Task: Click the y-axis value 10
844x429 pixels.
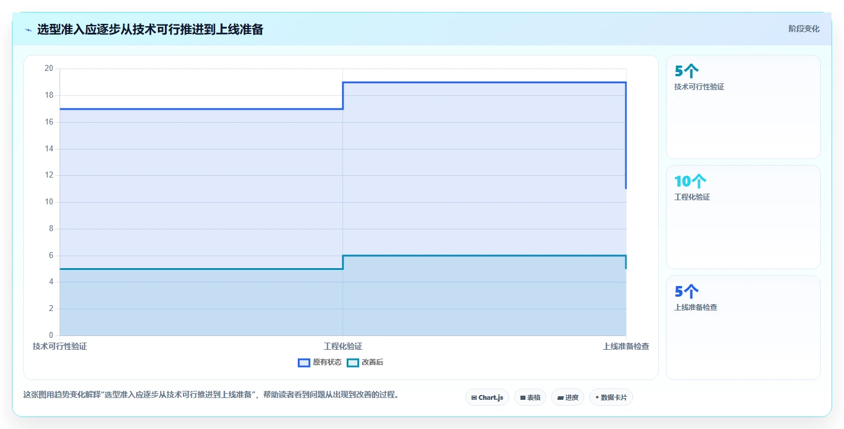Action: click(49, 202)
